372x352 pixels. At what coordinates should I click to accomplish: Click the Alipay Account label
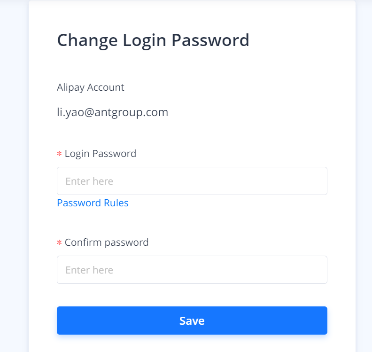coord(91,87)
